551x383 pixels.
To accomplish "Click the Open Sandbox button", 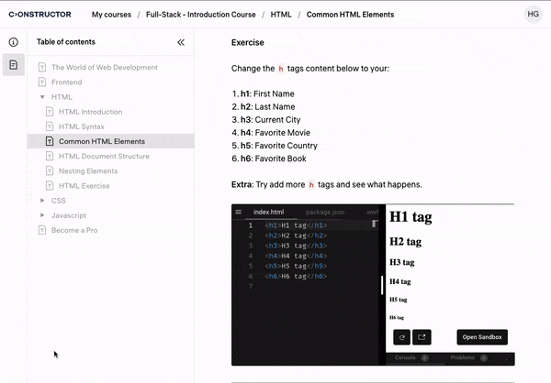I will (x=481, y=336).
